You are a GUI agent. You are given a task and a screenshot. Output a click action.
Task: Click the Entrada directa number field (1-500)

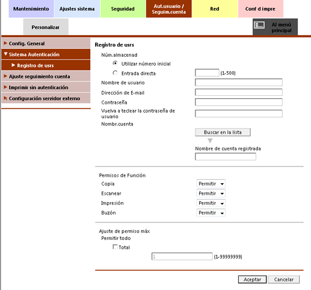207,73
